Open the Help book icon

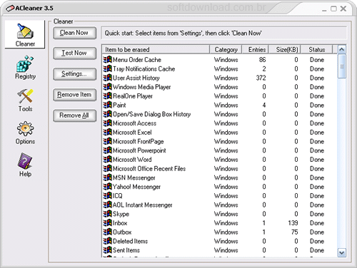[25, 161]
